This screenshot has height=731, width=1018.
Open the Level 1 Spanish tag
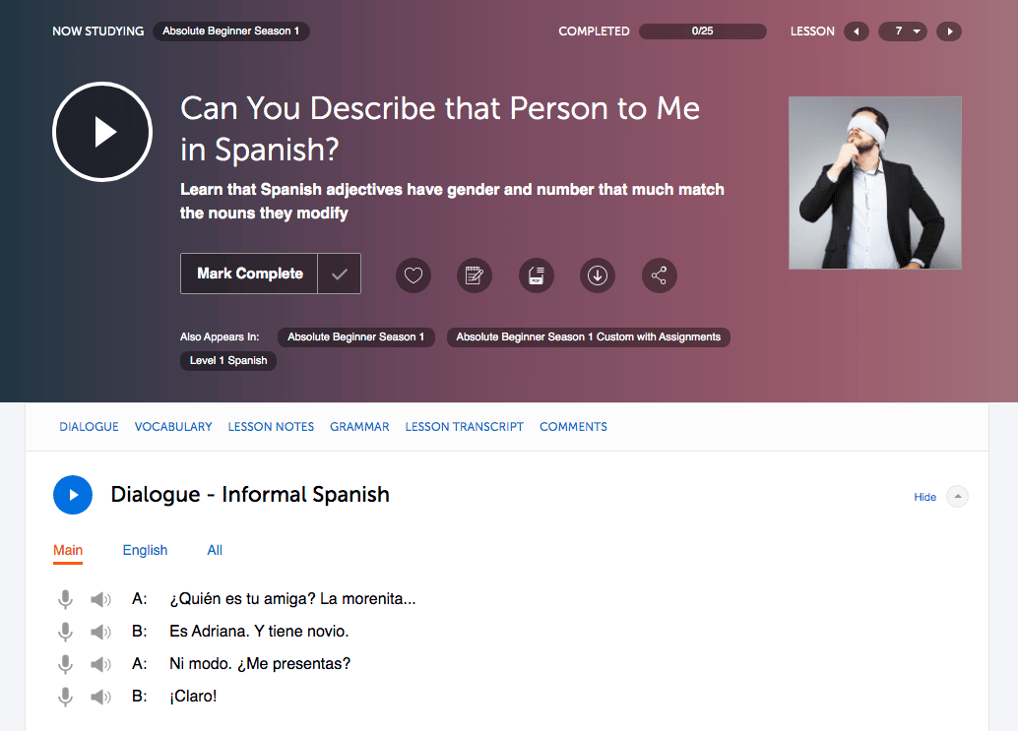point(228,361)
